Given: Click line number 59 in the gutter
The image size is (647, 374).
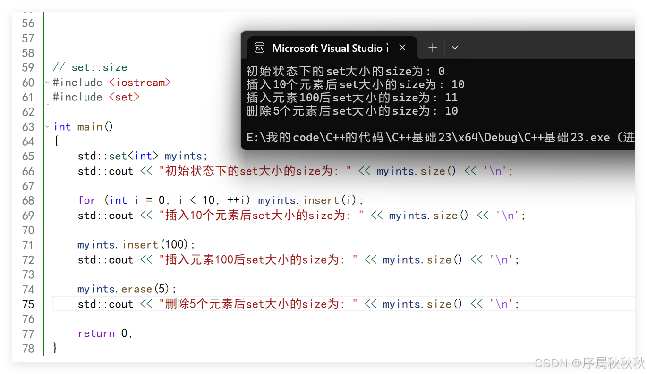Looking at the screenshot, I should point(28,67).
